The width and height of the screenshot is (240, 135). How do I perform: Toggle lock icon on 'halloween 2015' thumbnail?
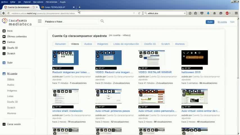(x=192, y=53)
